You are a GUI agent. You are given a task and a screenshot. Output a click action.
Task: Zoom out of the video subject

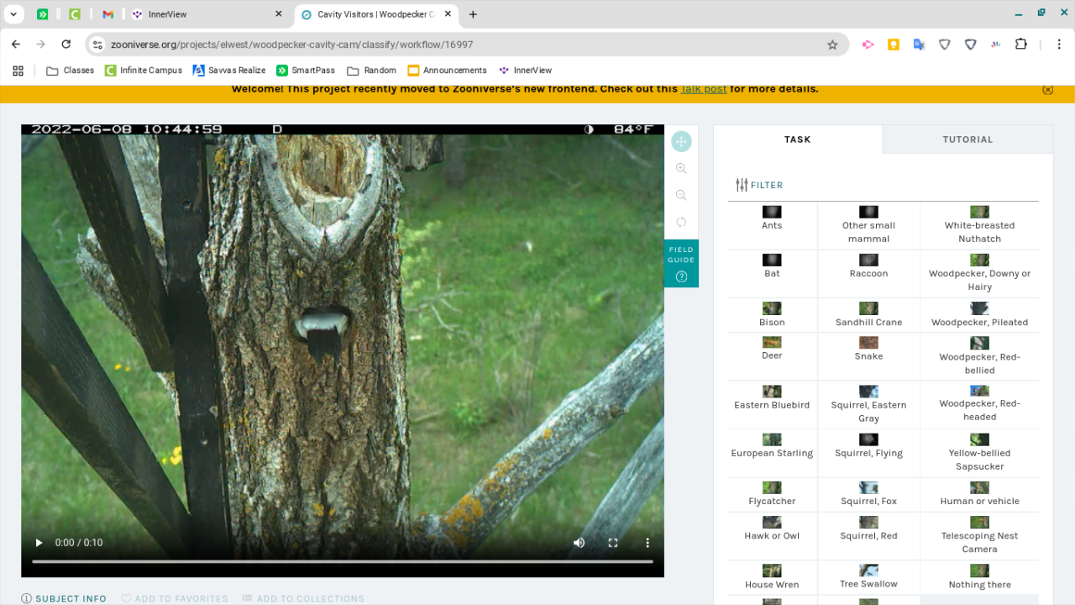pyautogui.click(x=681, y=195)
